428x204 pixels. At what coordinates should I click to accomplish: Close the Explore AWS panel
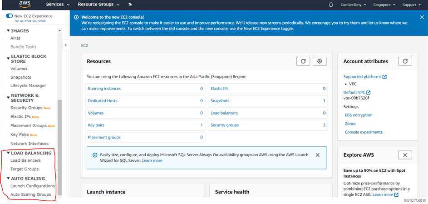click(x=405, y=155)
